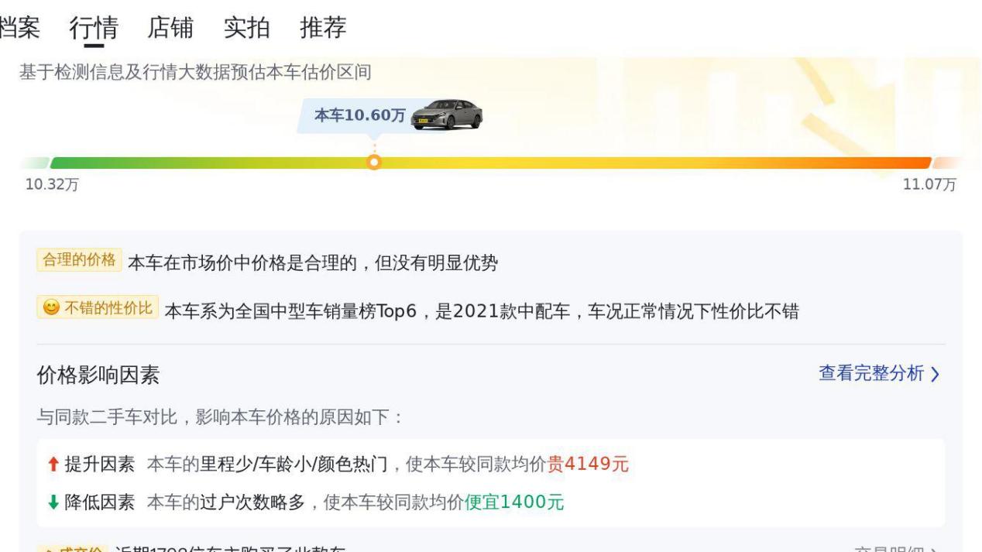
Task: Go to the 实拍 tab
Action: pos(246,28)
